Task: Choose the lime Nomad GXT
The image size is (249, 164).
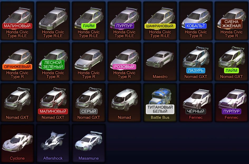Action: pos(232,62)
